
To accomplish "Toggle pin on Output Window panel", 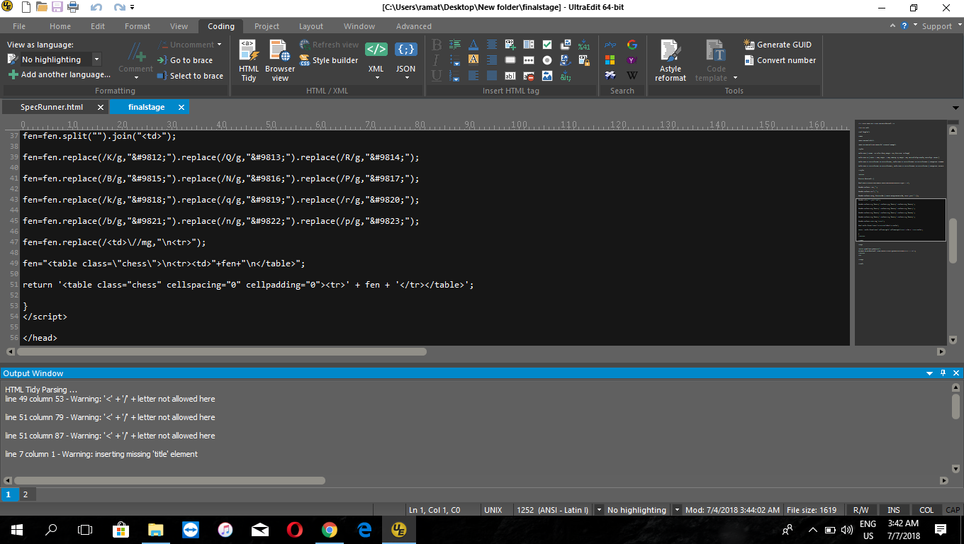I will tap(943, 373).
